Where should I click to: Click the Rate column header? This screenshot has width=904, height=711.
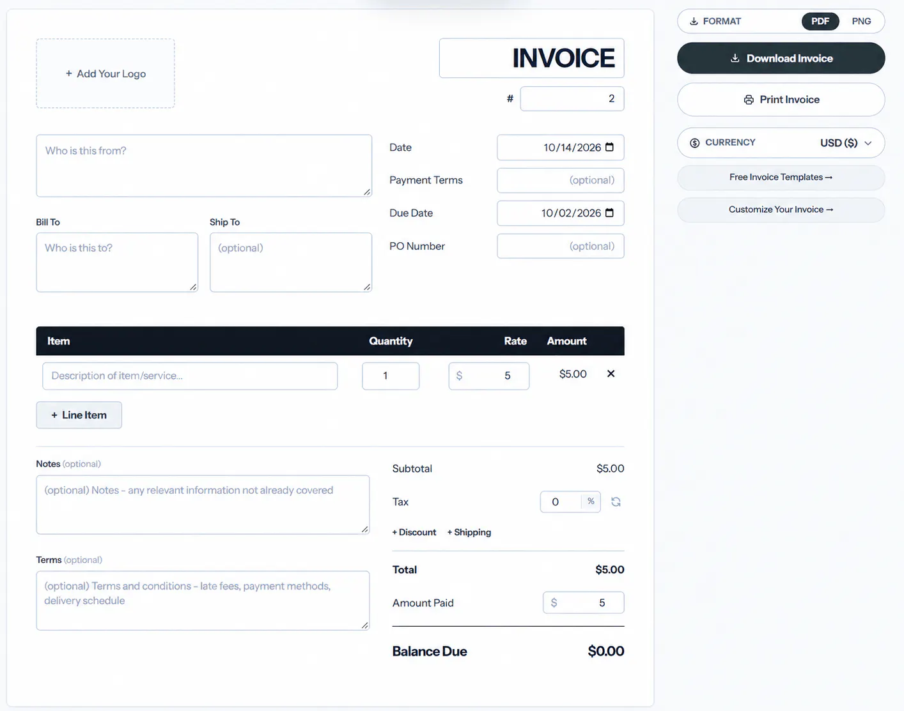(515, 341)
